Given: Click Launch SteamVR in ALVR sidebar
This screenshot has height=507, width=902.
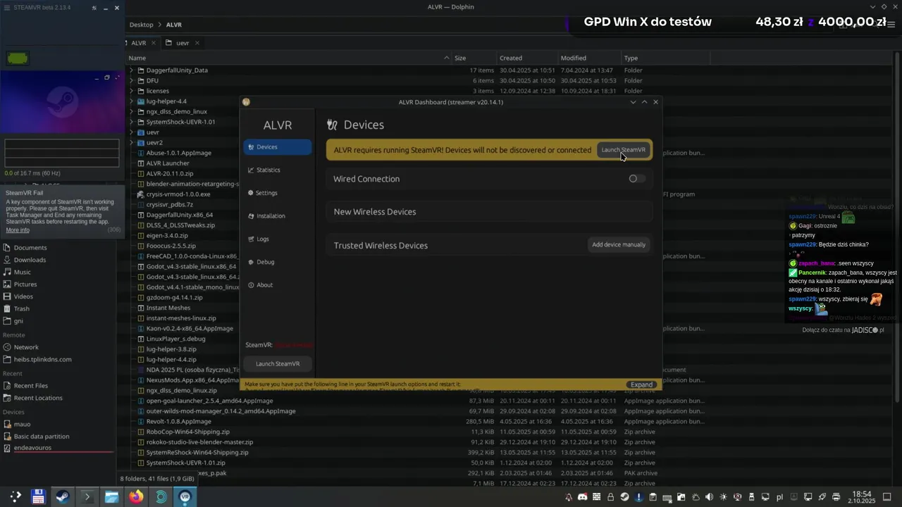Looking at the screenshot, I should [278, 363].
